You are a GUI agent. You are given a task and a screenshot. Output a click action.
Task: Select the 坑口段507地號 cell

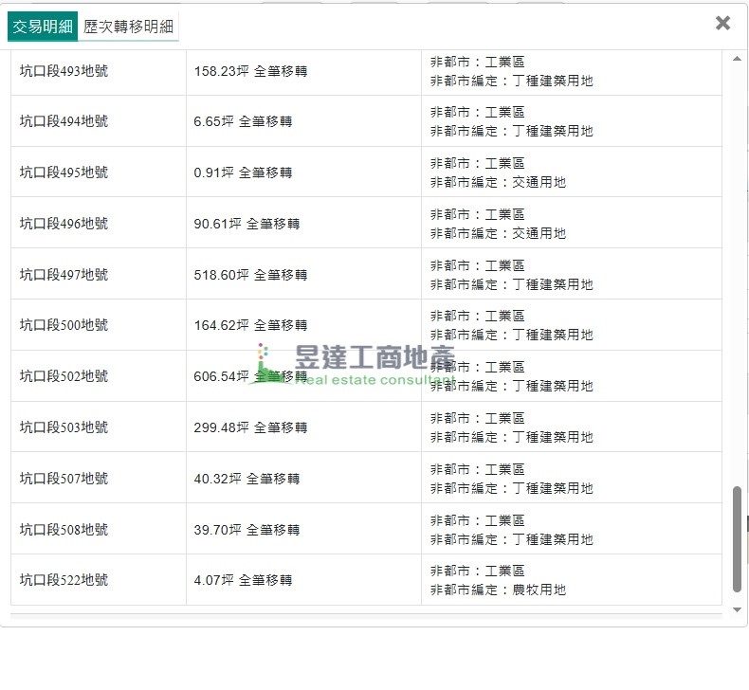click(x=64, y=479)
